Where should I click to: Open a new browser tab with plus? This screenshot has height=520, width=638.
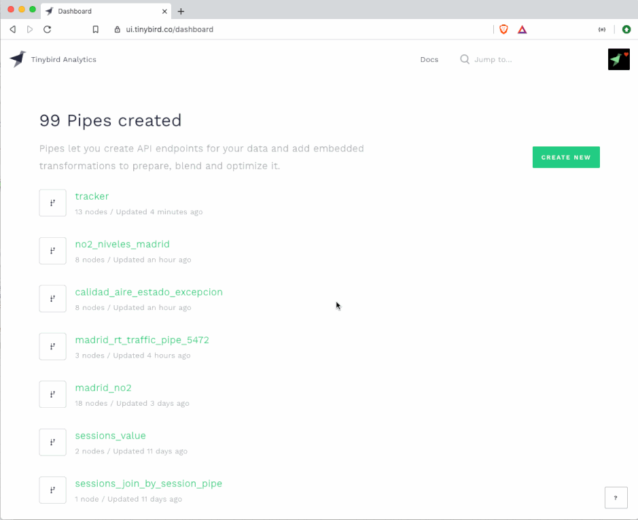tap(181, 12)
